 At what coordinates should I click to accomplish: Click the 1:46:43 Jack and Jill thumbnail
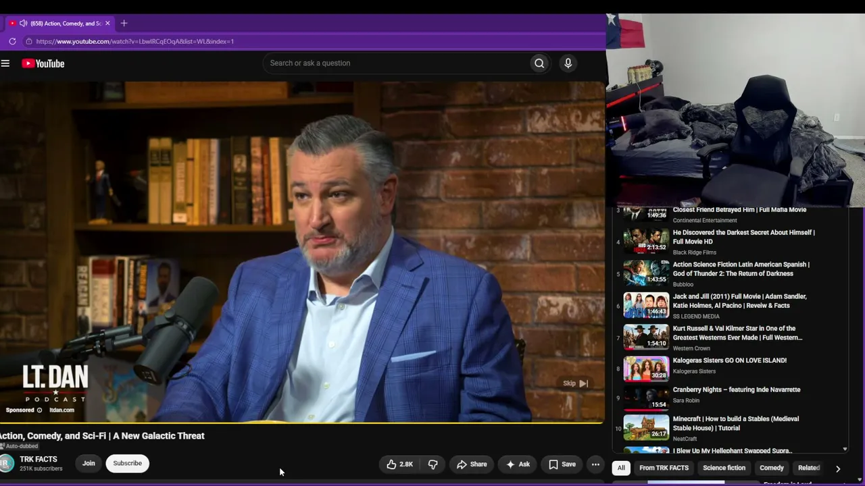(x=646, y=305)
